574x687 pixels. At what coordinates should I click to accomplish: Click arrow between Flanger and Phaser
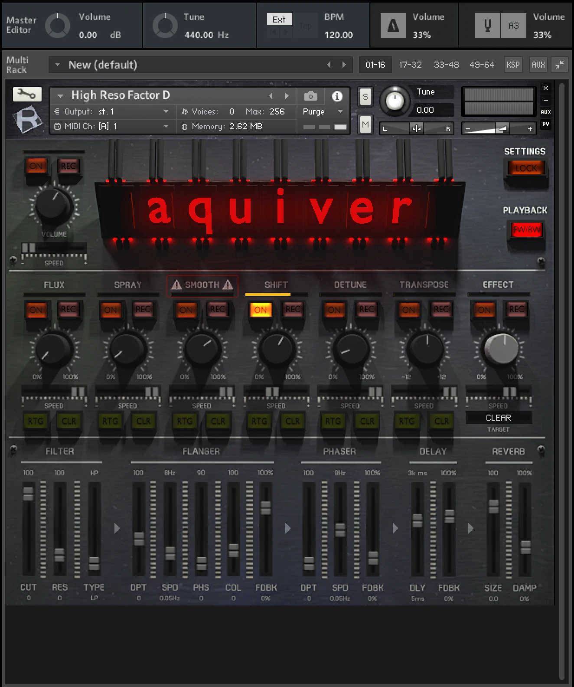pyautogui.click(x=287, y=528)
